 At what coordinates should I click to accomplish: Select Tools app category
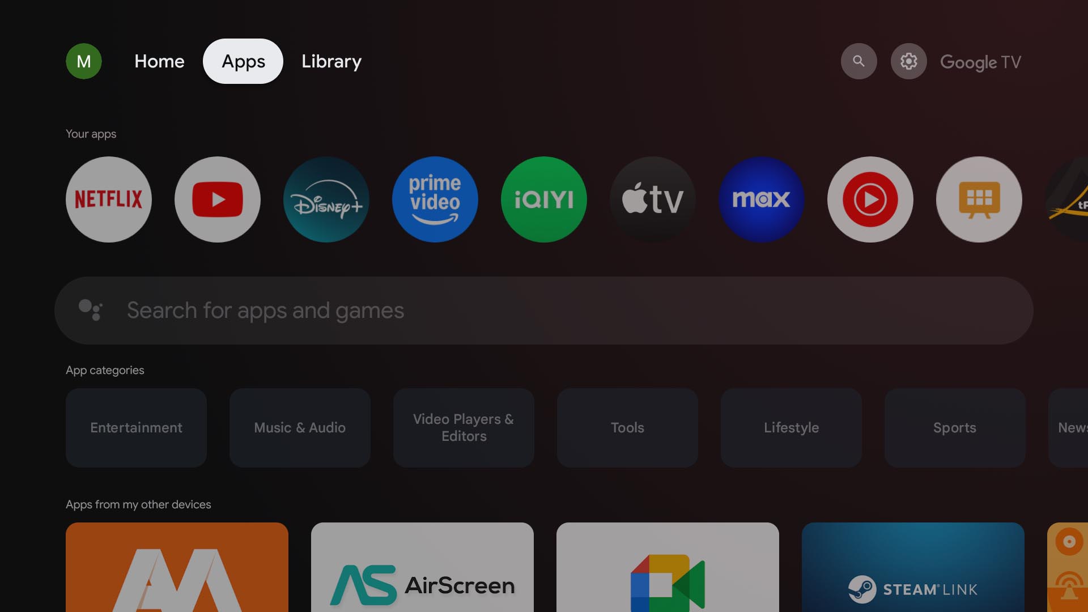click(x=627, y=427)
